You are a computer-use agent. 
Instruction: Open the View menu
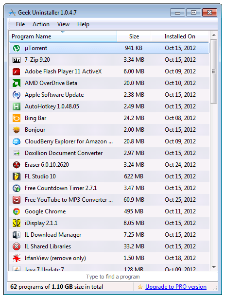tap(63, 24)
